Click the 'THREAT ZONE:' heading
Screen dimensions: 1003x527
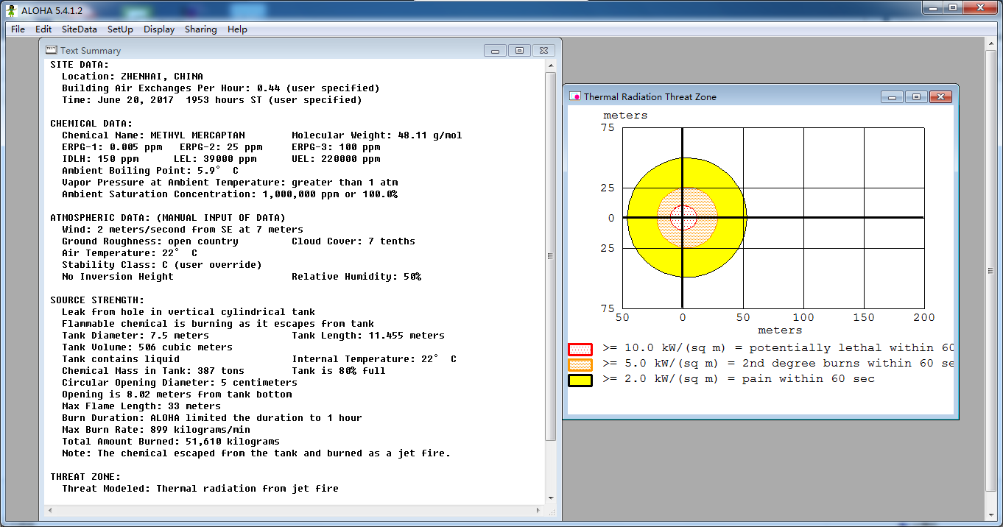(85, 477)
